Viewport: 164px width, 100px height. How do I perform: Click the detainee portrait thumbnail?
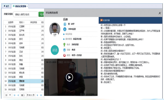tap(55, 29)
